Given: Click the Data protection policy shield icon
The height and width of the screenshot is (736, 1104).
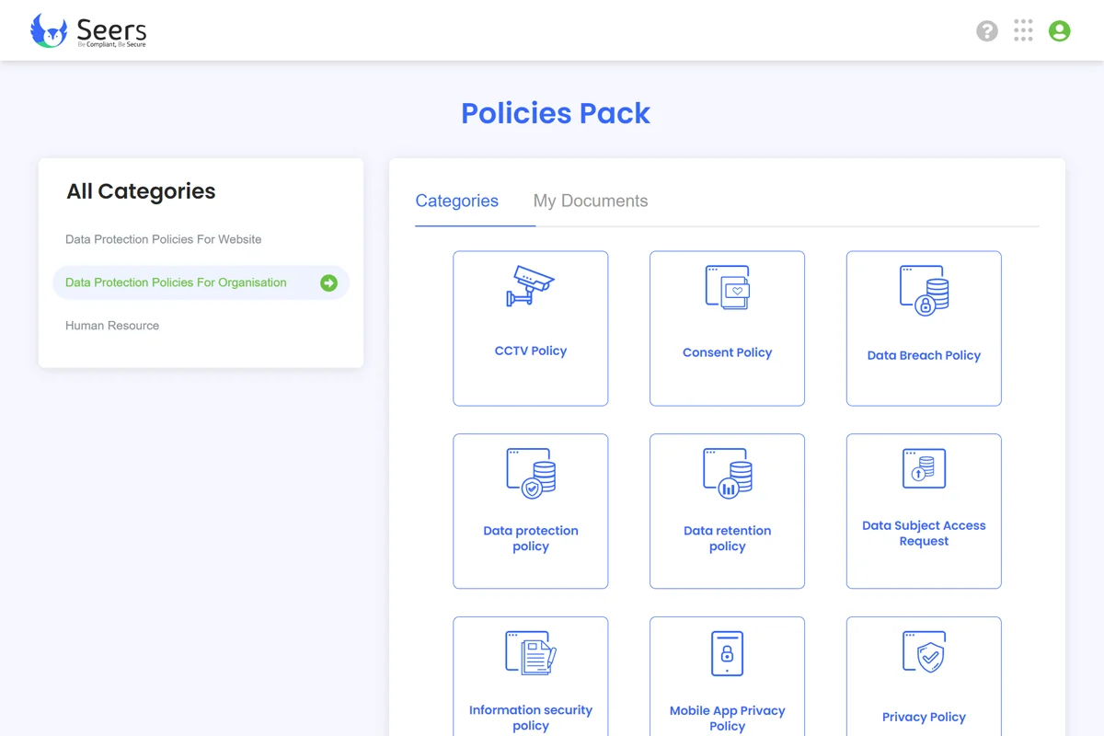Looking at the screenshot, I should [531, 473].
